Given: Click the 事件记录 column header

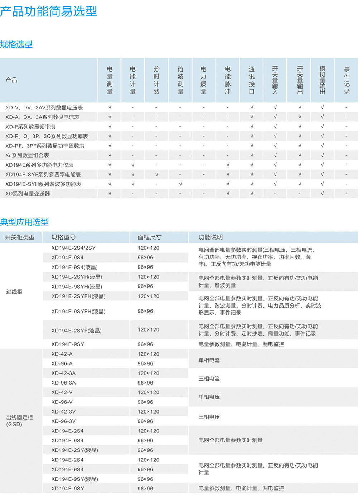Looking at the screenshot, I should pos(347,80).
